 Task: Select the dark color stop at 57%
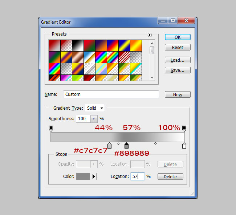click(x=127, y=145)
